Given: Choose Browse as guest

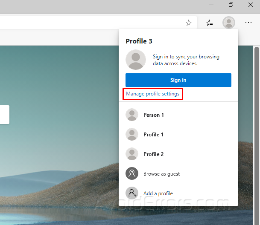Looking at the screenshot, I should click(161, 174).
